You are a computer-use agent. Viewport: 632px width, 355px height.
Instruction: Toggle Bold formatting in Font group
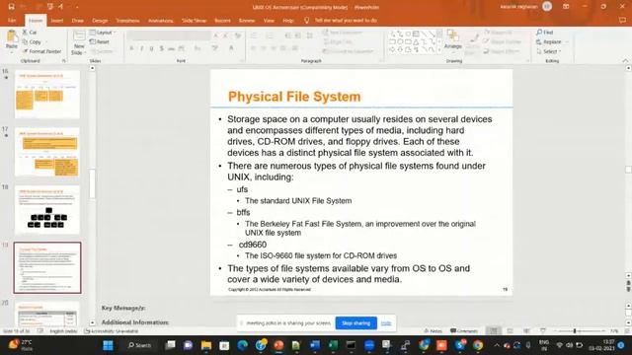(131, 48)
